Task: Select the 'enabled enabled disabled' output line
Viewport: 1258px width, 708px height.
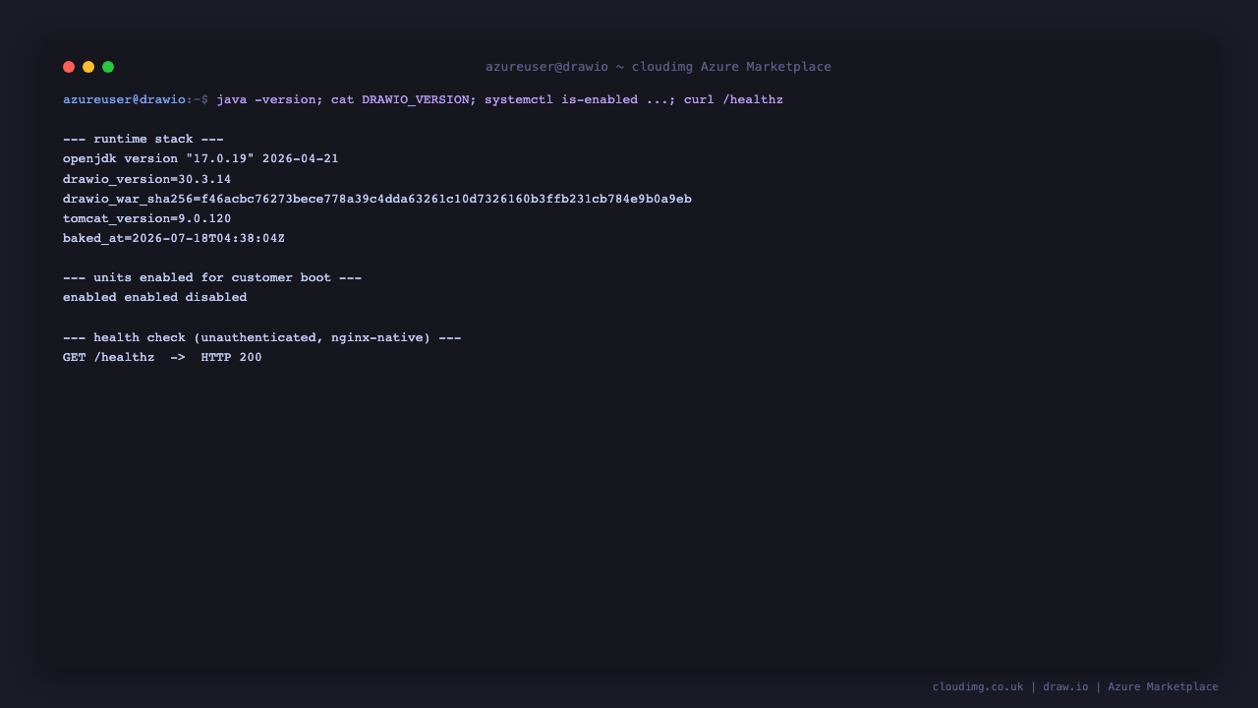Action: pos(155,297)
